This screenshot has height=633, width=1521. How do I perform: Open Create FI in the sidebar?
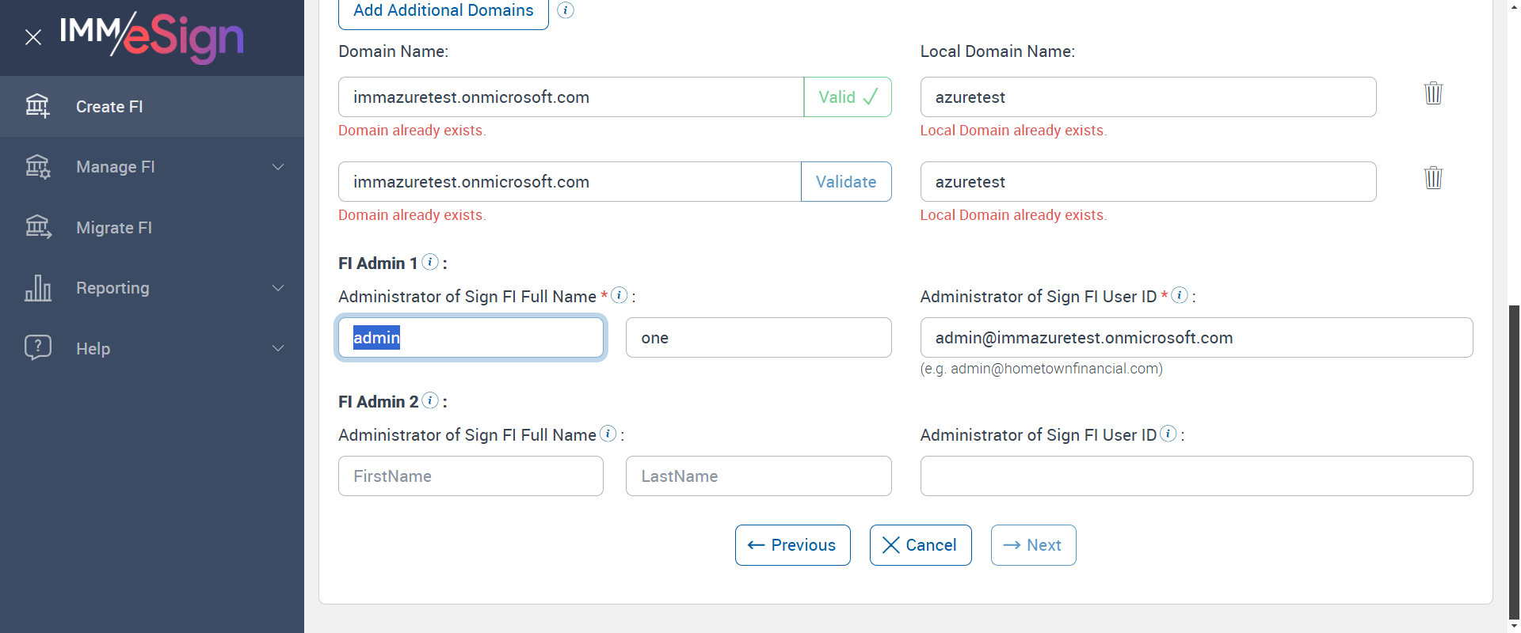(109, 107)
